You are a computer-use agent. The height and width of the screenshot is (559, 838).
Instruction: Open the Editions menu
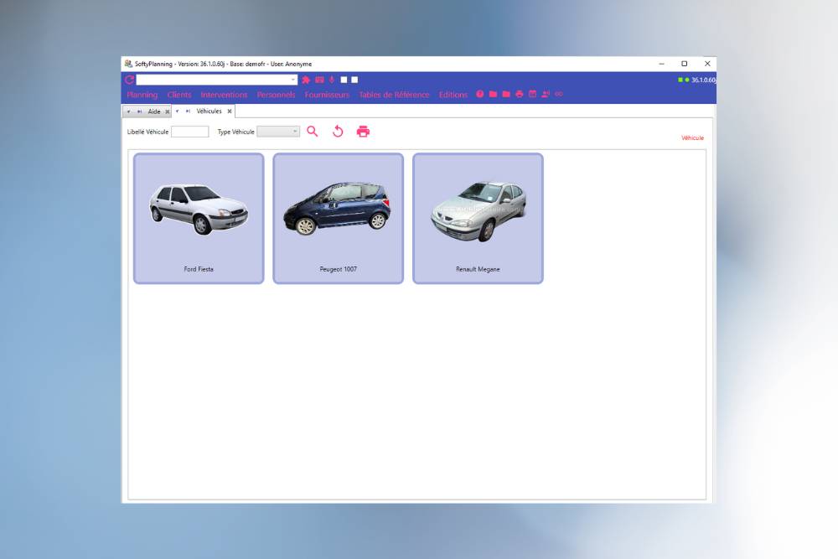[453, 95]
